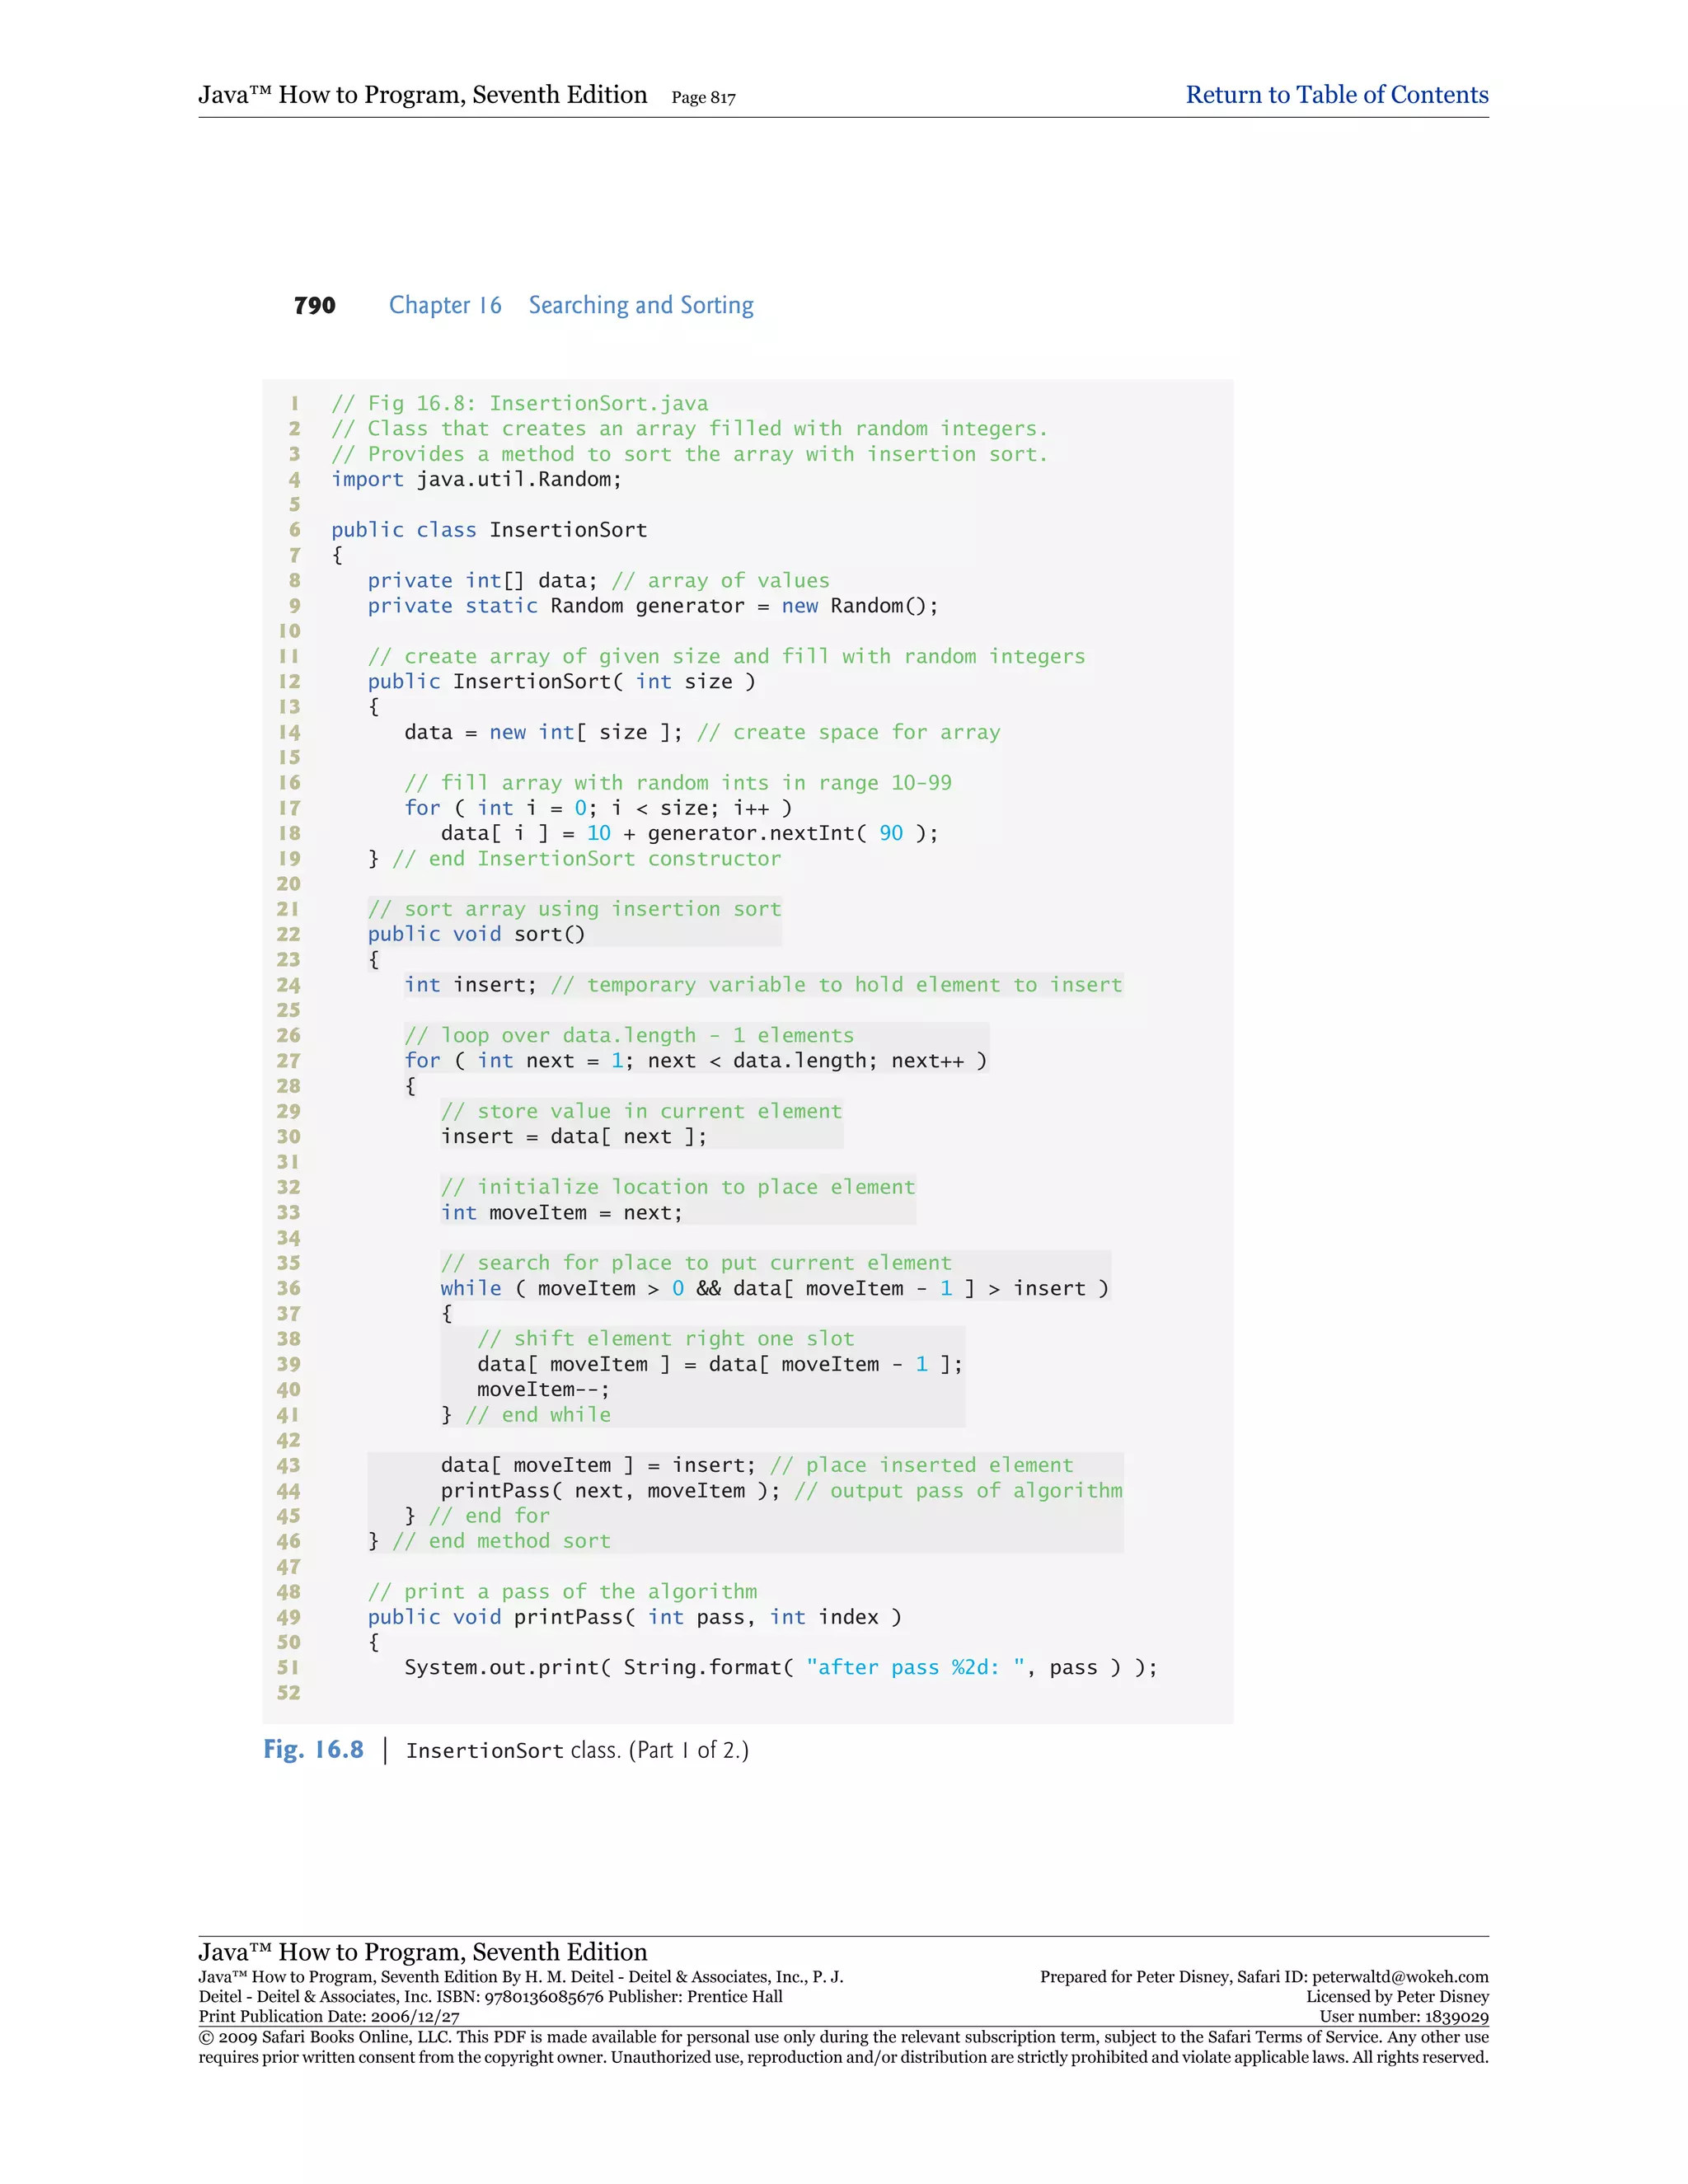The height and width of the screenshot is (2184, 1688).
Task: Click the header title Java How to Program
Action: [x=422, y=95]
